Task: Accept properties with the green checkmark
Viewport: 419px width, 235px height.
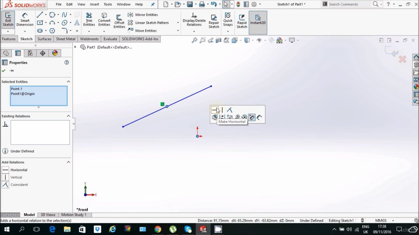Action: [x=3, y=71]
